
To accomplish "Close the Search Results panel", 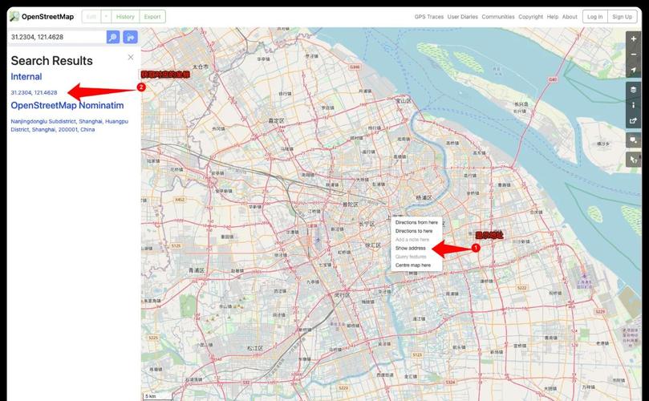I will tap(131, 58).
